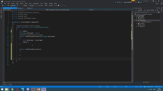Click the Save All toolbar icon

click(x=15, y=6)
